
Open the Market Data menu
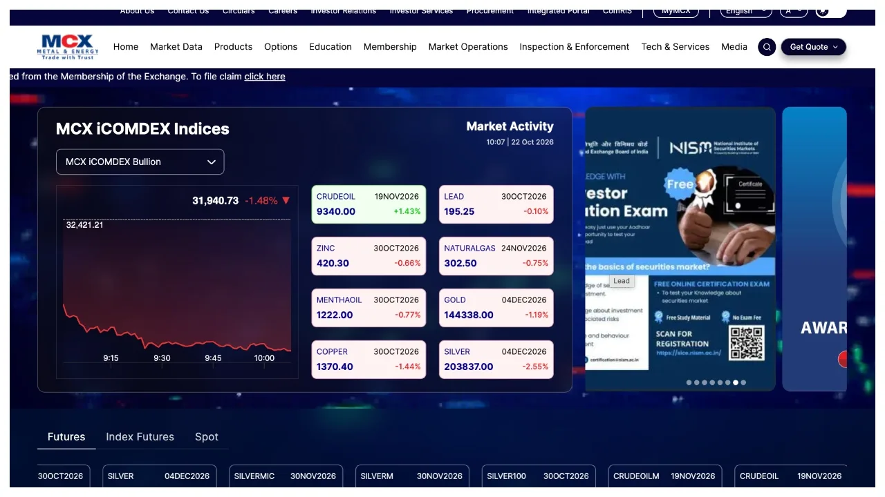pos(176,47)
